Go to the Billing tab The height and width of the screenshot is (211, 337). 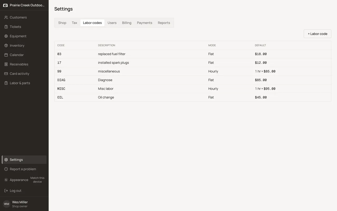pyautogui.click(x=127, y=23)
